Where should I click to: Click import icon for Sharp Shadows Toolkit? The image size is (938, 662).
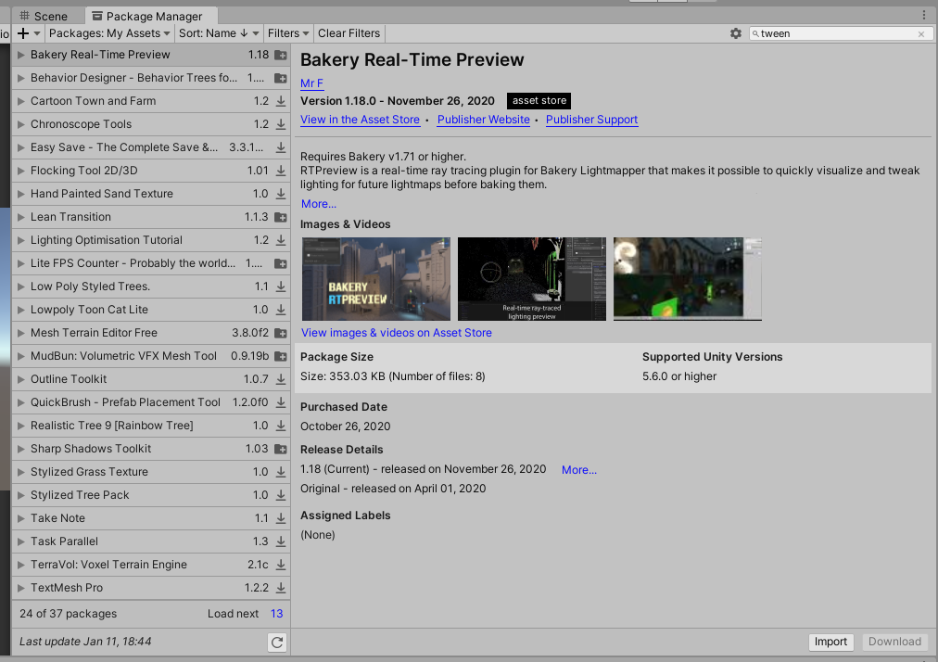281,449
